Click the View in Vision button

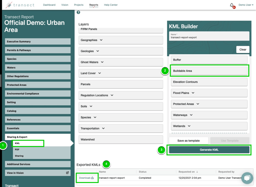[x=38, y=173]
